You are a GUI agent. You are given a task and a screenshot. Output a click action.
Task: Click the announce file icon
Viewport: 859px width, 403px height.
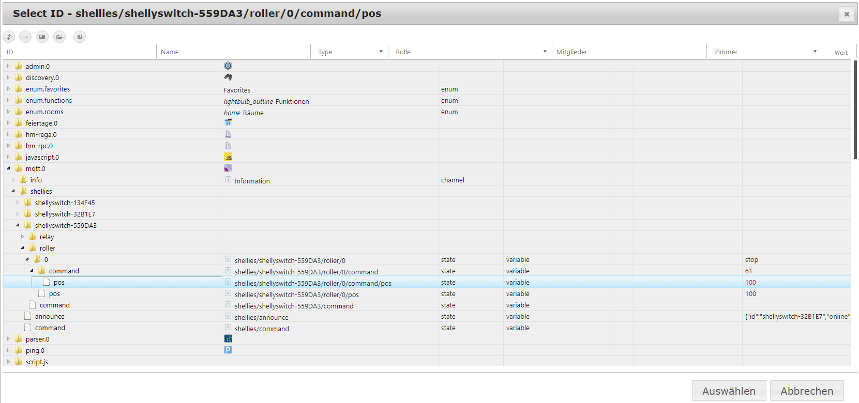point(28,316)
